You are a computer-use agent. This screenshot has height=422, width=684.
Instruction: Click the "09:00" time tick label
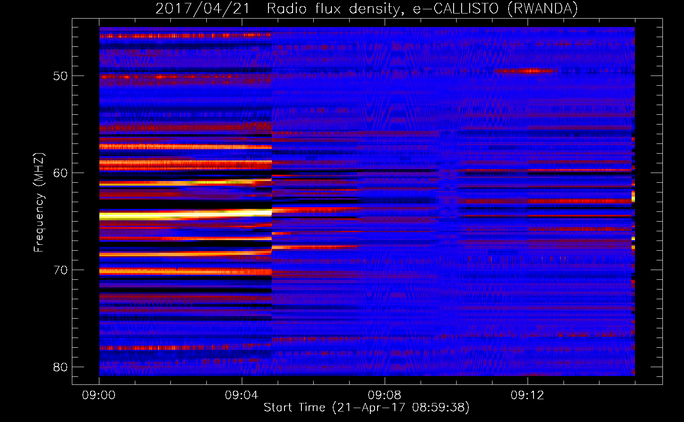pos(99,395)
